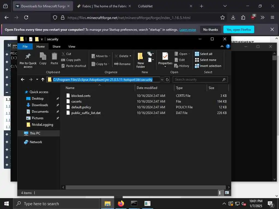
Task: Open NvidiaLogging folder in navigation pane
Action: 42,125
